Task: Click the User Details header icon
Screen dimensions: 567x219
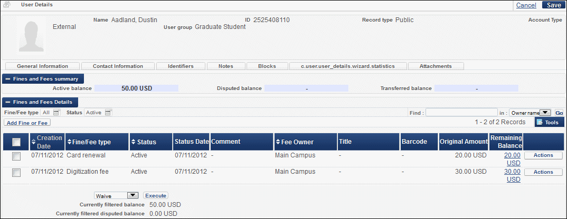Action: [x=8, y=5]
